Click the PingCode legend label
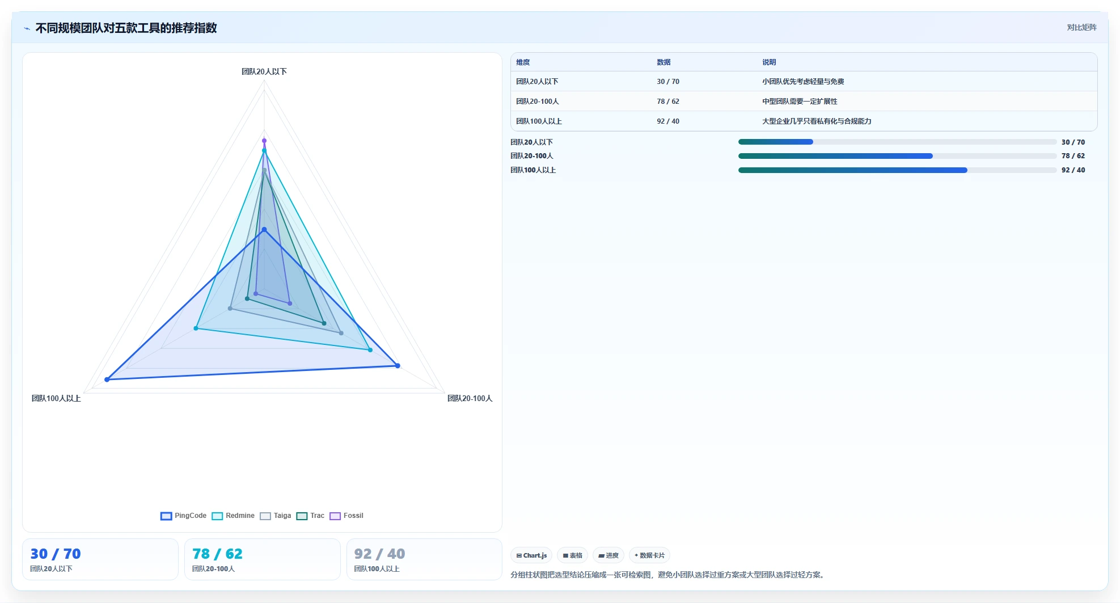Viewport: 1120px width, 603px height. [x=191, y=516]
